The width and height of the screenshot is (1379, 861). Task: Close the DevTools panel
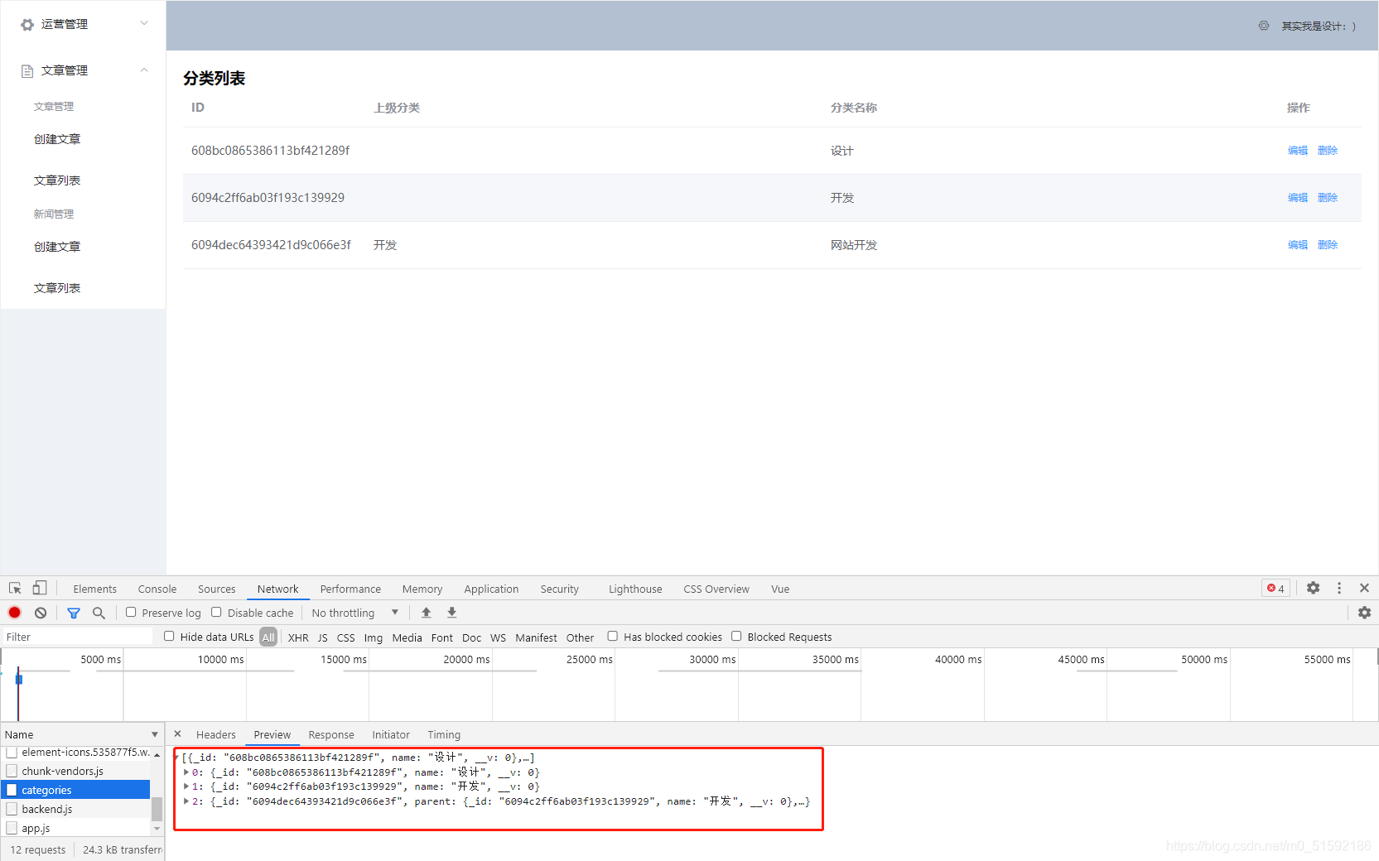point(1365,588)
